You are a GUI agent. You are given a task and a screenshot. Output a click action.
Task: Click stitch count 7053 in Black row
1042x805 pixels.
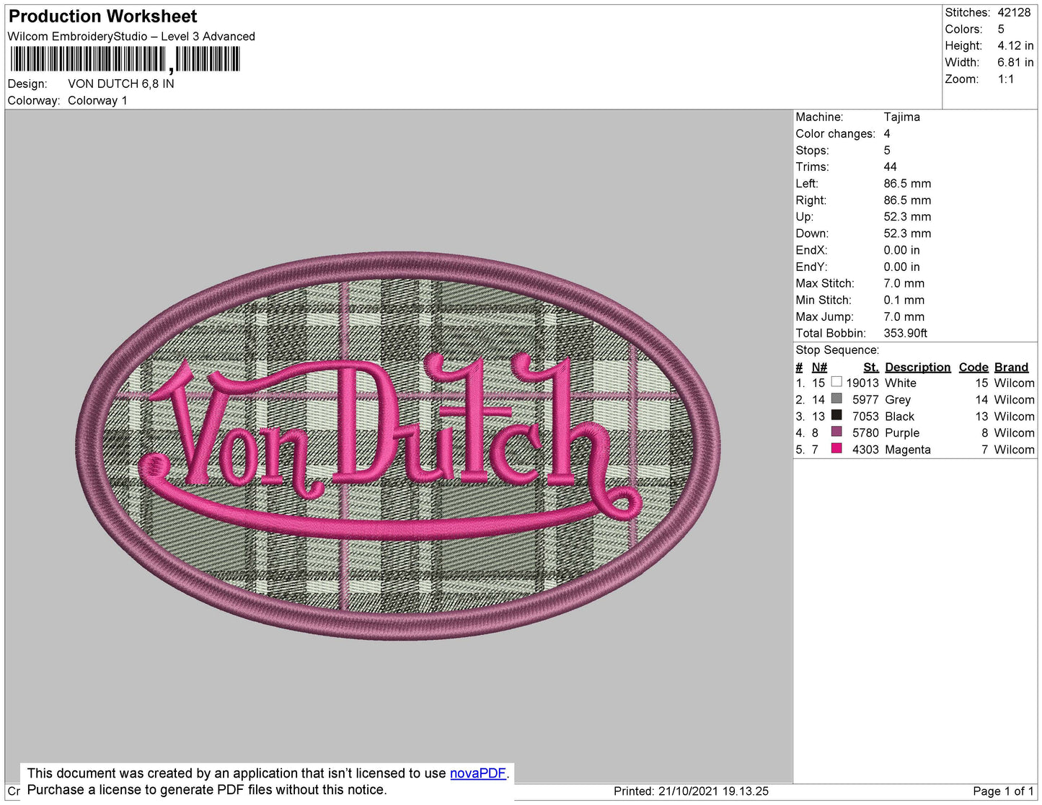point(865,417)
